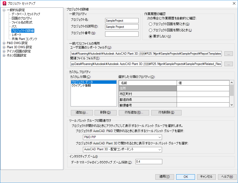The width and height of the screenshot is (238, 183).
Task: Click the OK button
Action: click(185, 177)
